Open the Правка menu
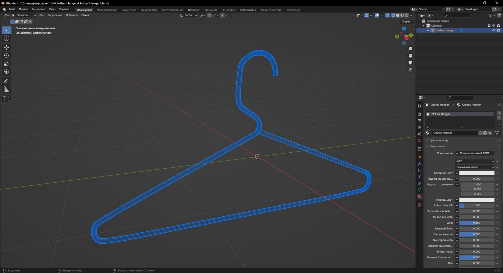The height and width of the screenshot is (273, 503). (x=23, y=9)
